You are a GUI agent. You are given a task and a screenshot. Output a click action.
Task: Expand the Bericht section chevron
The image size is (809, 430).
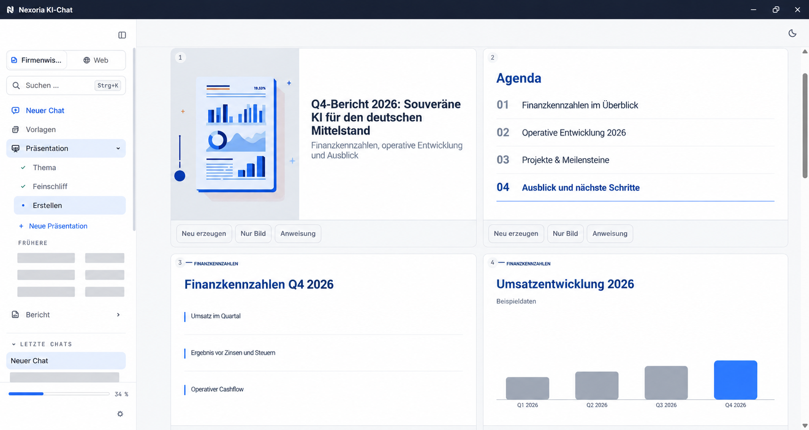(x=118, y=315)
